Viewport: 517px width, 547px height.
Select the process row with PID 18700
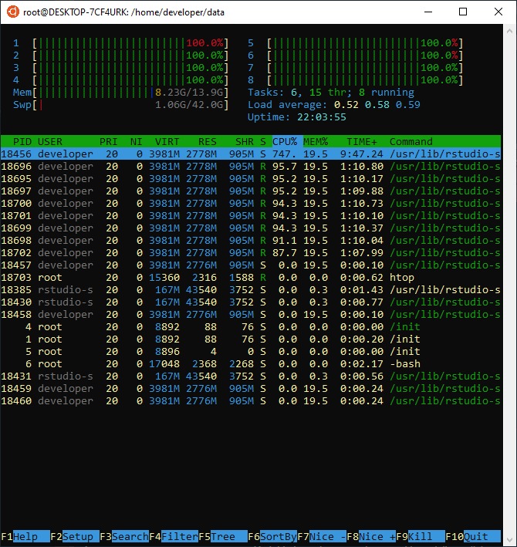(x=251, y=204)
